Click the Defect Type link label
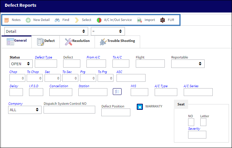Screen dimensions: 232x148 44,57
